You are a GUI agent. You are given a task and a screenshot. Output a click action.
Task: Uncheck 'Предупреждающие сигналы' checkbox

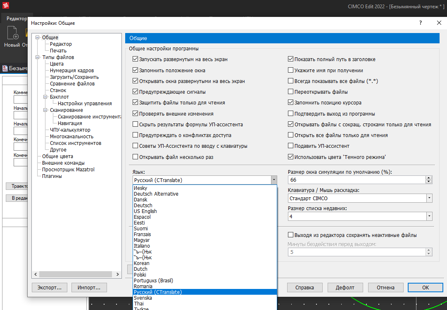[x=136, y=92]
